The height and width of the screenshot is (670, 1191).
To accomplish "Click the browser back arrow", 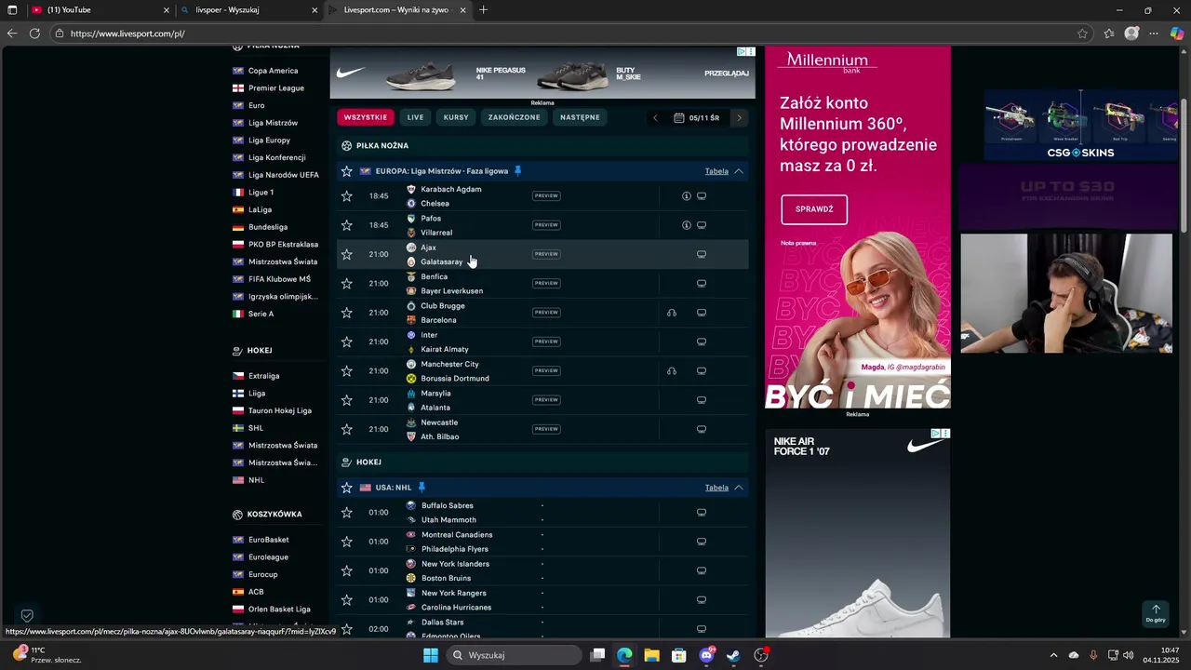I will [12, 33].
